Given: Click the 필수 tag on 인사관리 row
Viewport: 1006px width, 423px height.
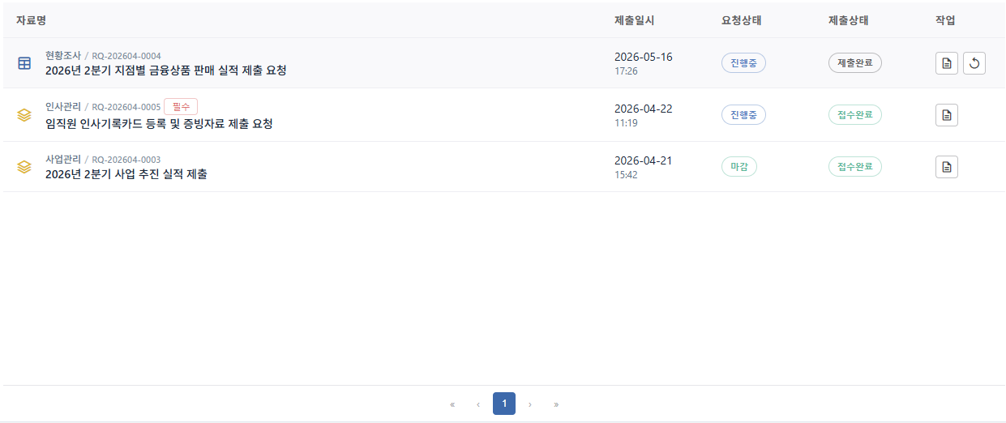Looking at the screenshot, I should (181, 106).
